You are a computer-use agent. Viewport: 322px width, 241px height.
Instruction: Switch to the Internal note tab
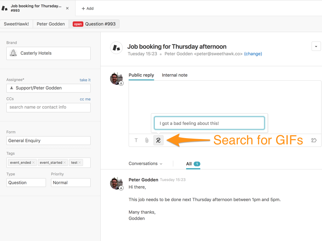click(x=175, y=75)
